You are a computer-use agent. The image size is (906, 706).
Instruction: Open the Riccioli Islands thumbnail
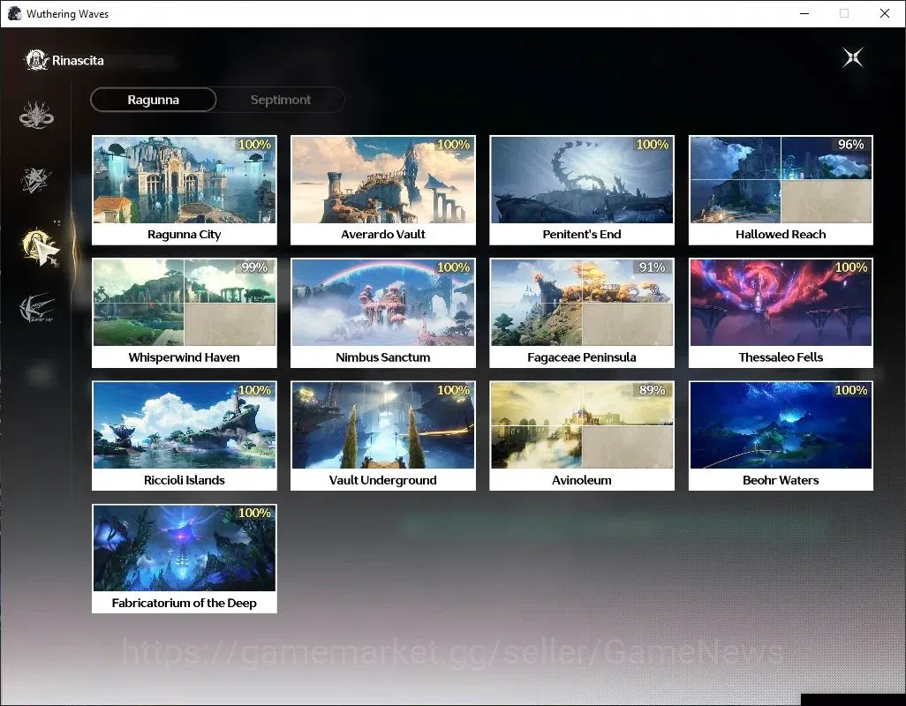(185, 425)
